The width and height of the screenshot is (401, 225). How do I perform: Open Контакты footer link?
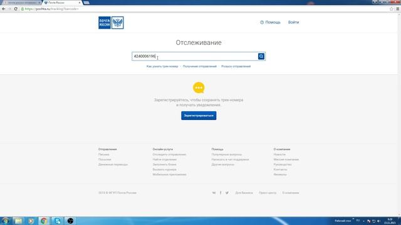[280, 169]
